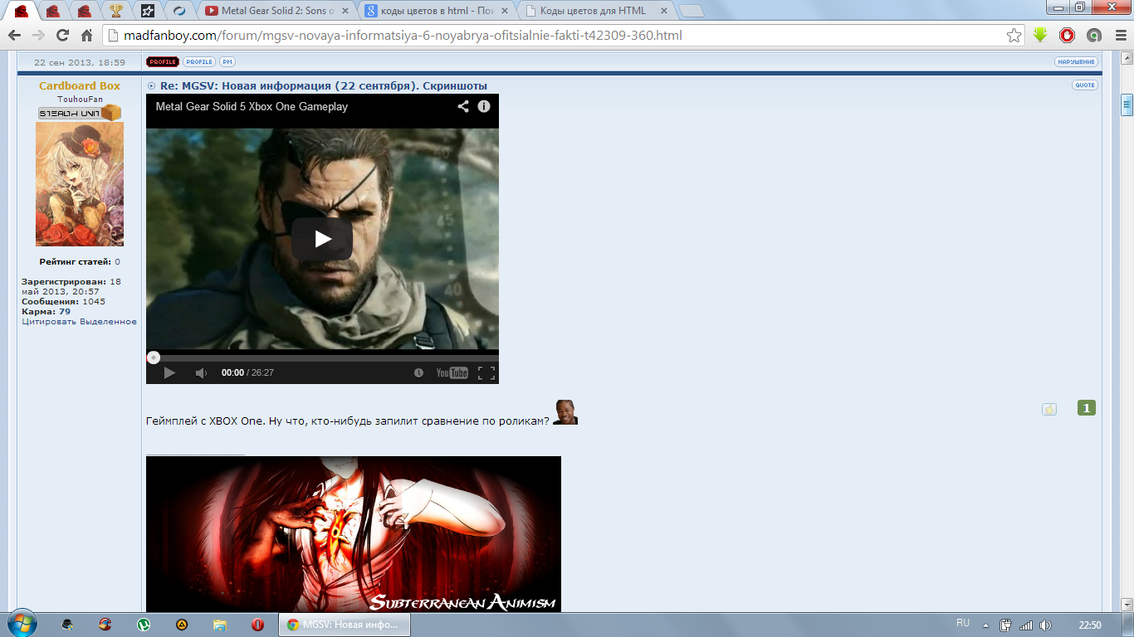The width and height of the screenshot is (1134, 637).
Task: Open the RU input language selector
Action: pos(963,624)
